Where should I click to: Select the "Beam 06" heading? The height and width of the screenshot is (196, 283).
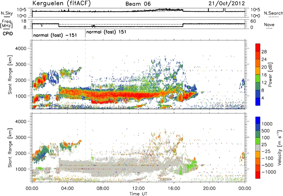[x=138, y=4]
